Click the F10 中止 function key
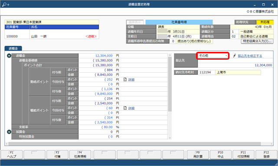The image size is (278, 166). tap(221, 155)
